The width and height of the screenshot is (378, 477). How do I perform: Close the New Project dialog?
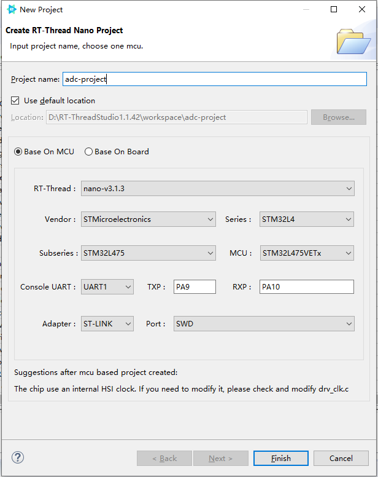[362, 9]
